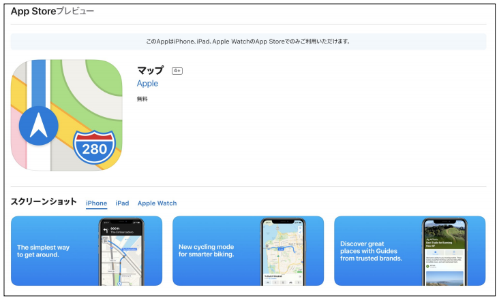Image resolution: width=499 pixels, height=300 pixels.
Task: Click the blue navigation arrow circle in Maps icon
Action: 39,124
